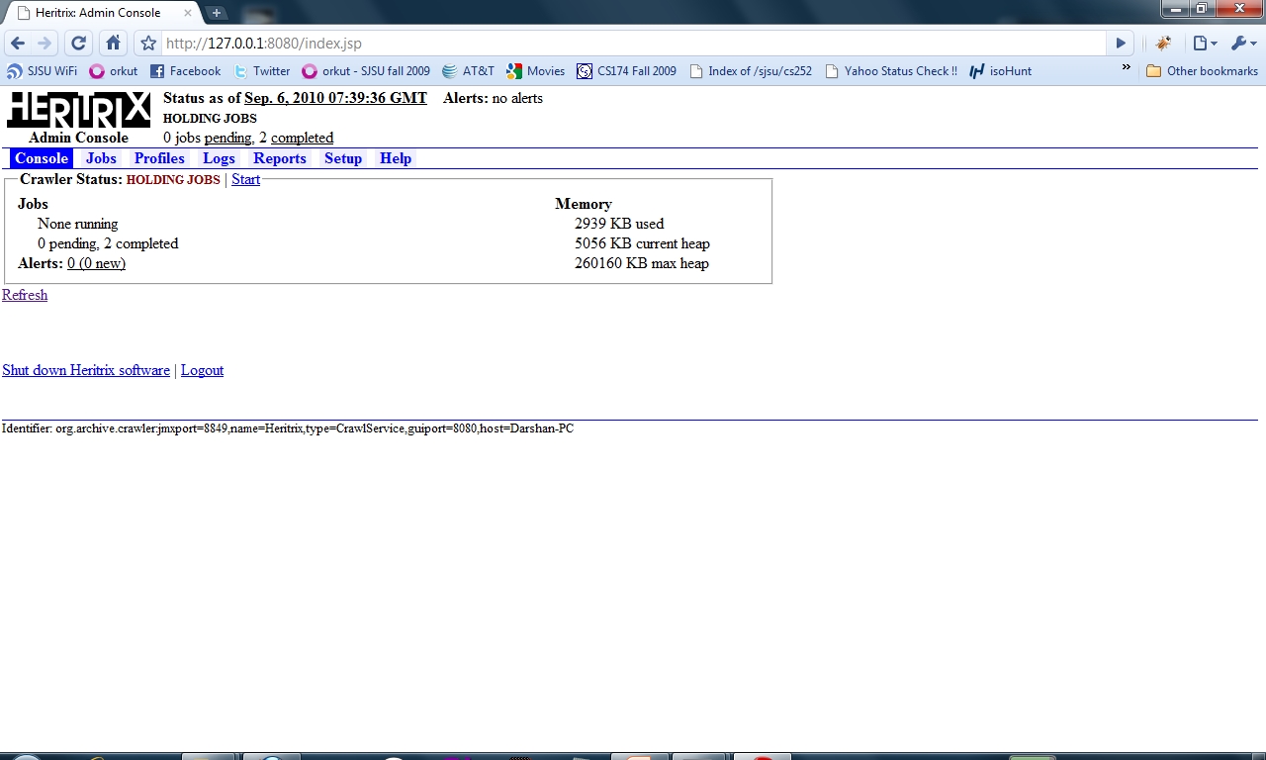Image resolution: width=1266 pixels, height=760 pixels.
Task: Open the isoHunt bookmark
Action: [1000, 71]
